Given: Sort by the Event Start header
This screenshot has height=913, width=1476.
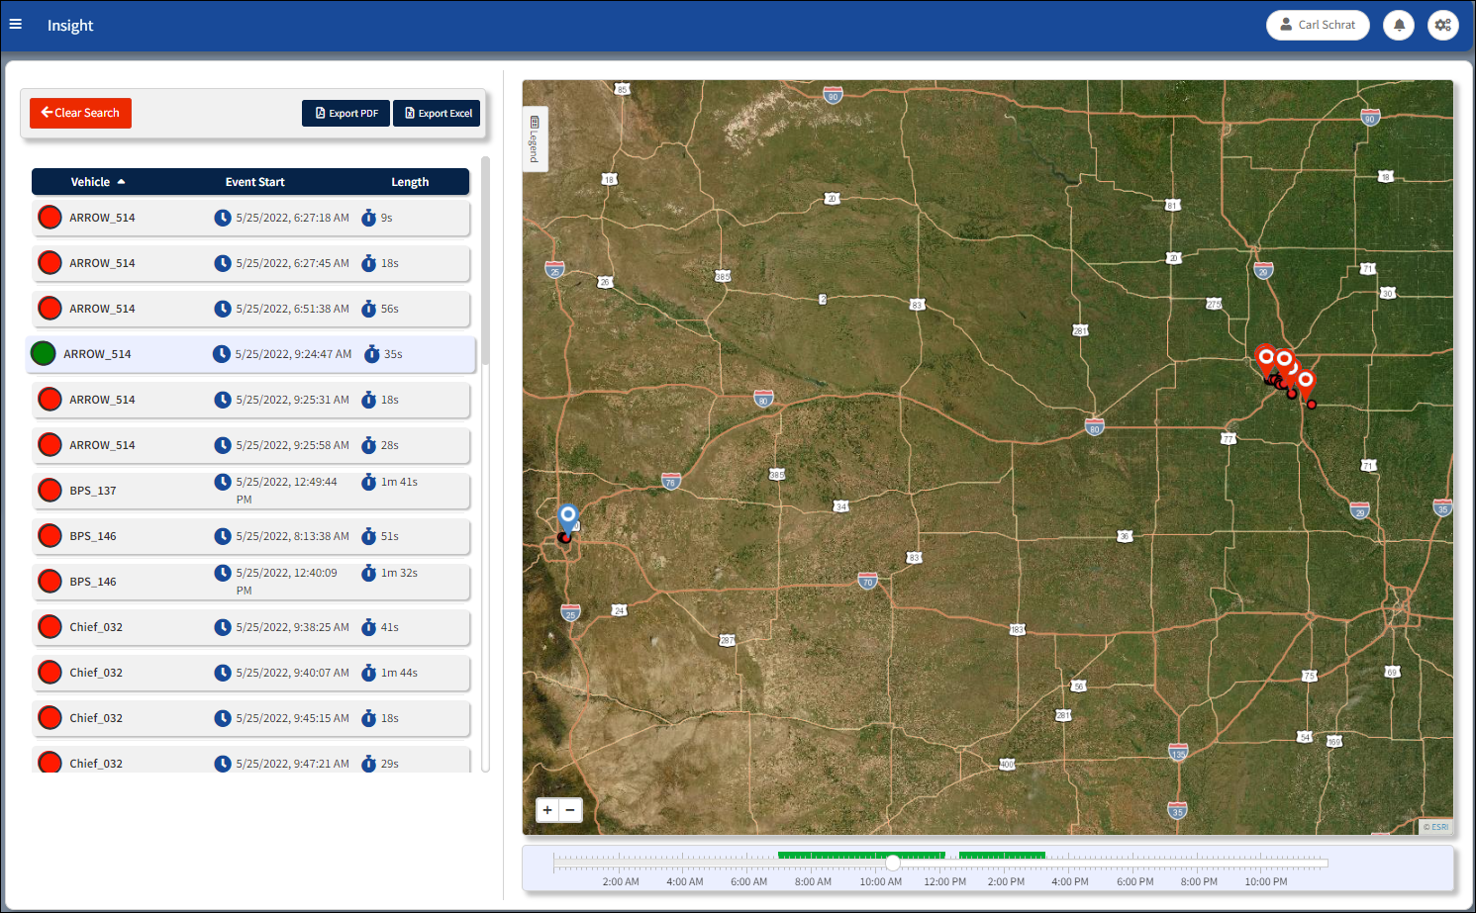Looking at the screenshot, I should pyautogui.click(x=254, y=182).
